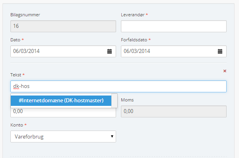Screen dimensions: 239x158
Task: Click the Forfaldsdato label
Action: tap(134, 40)
